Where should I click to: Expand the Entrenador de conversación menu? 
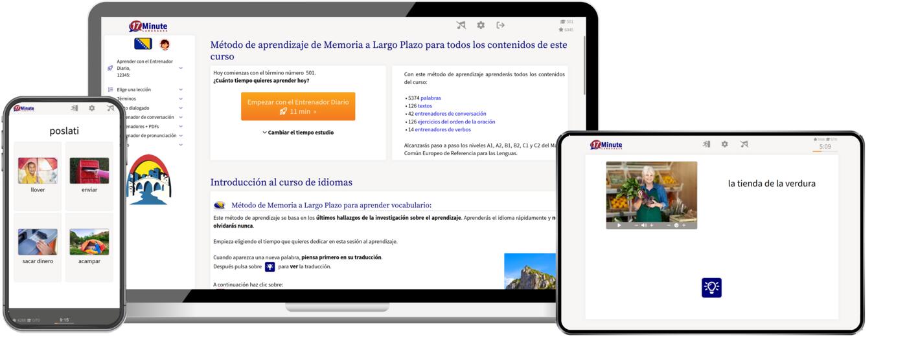[x=181, y=117]
